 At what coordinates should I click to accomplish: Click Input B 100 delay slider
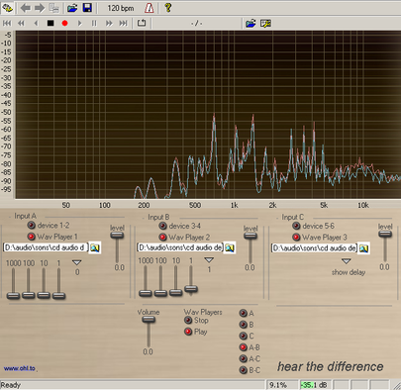160,293
